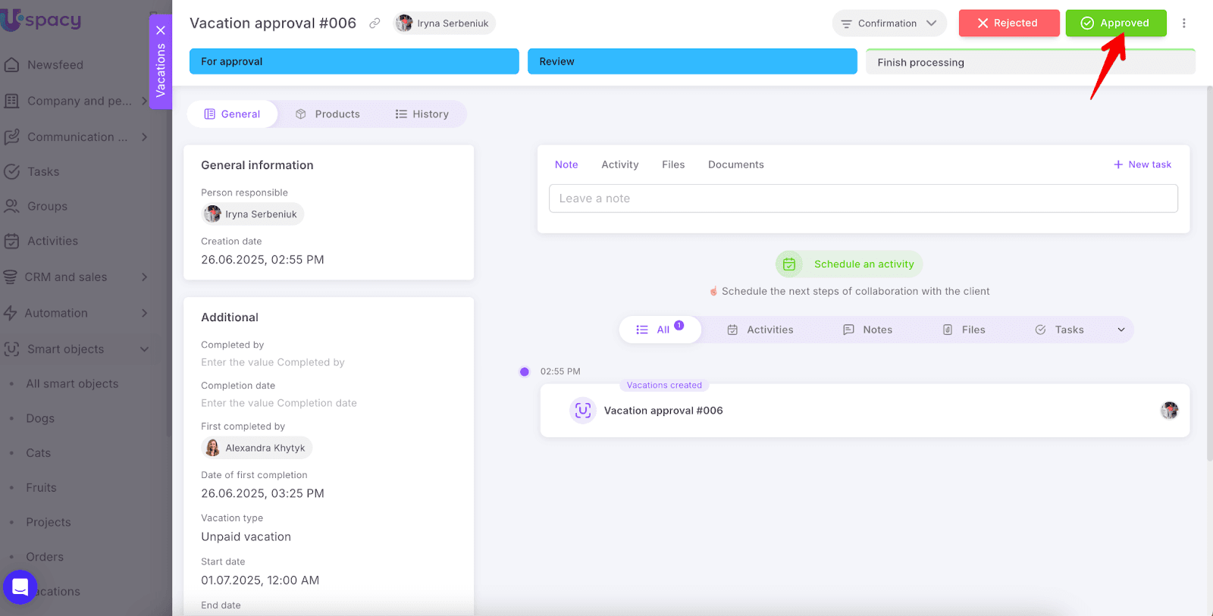Collapse the Smart objects section
The width and height of the screenshot is (1213, 616).
(144, 349)
